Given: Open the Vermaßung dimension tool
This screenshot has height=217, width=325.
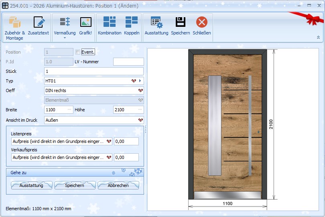Looking at the screenshot, I should click(65, 22).
